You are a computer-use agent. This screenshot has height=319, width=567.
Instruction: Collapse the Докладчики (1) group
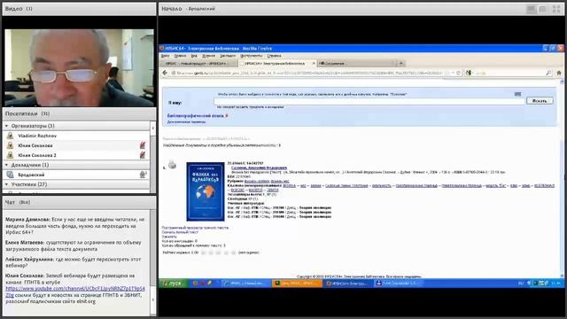tap(6, 165)
